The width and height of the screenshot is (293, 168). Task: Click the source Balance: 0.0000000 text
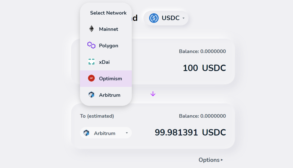click(x=202, y=51)
